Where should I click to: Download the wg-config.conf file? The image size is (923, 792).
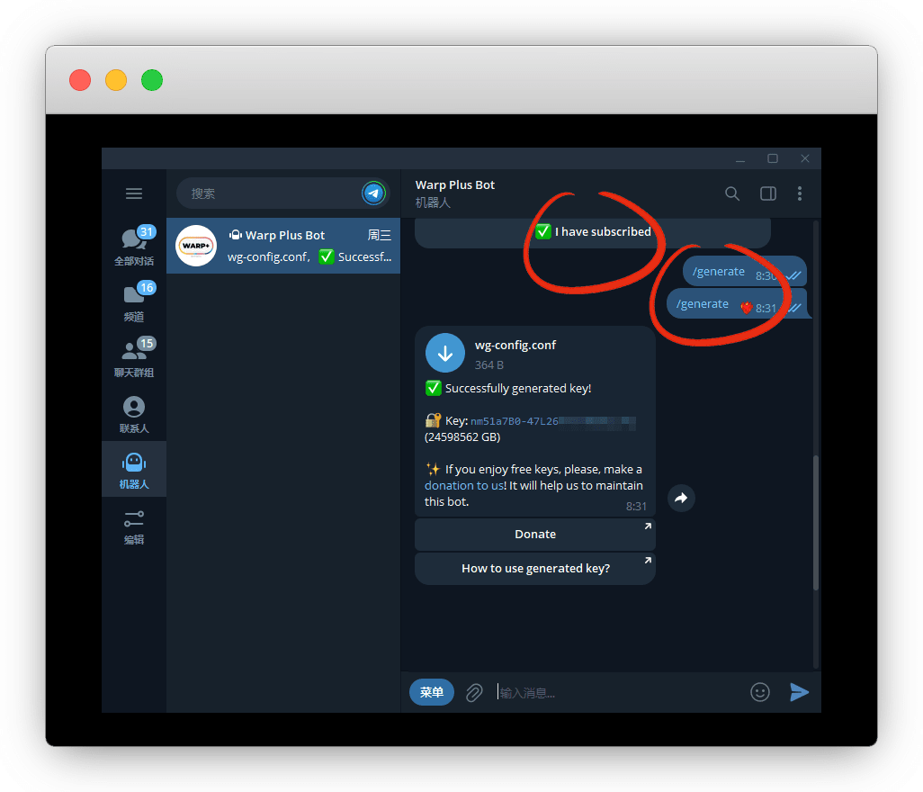(444, 354)
